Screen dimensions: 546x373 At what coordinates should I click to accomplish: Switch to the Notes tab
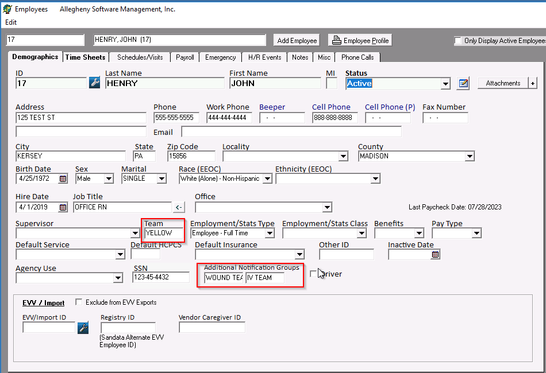(300, 57)
